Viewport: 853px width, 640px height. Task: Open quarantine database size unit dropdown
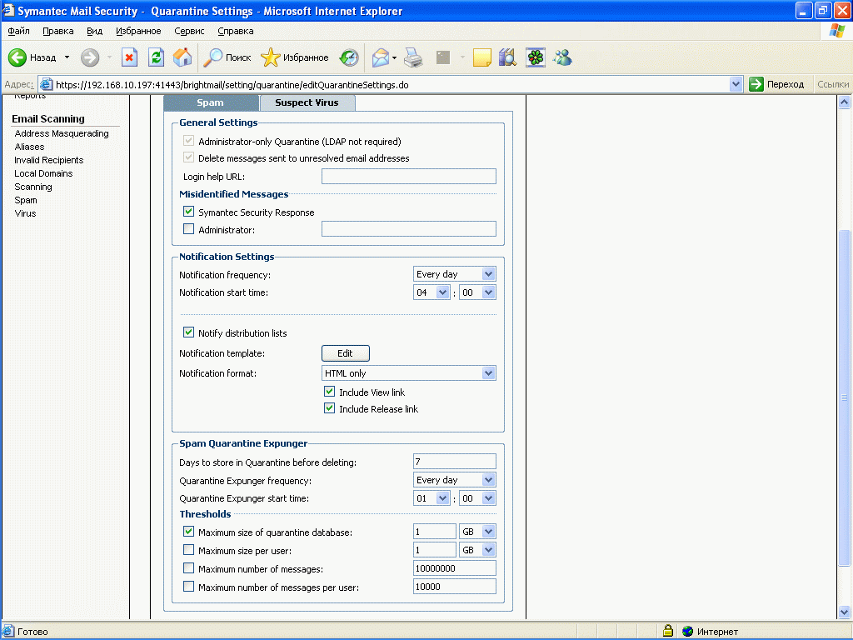coord(477,532)
